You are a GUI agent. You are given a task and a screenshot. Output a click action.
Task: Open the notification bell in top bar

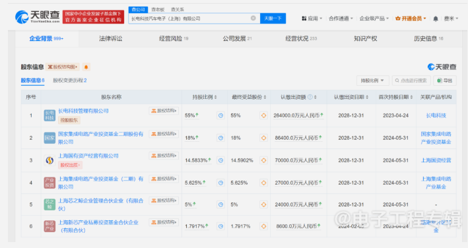click(436, 18)
